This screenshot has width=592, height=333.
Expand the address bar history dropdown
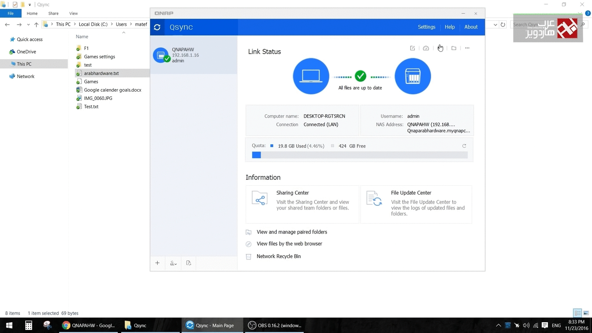495,25
